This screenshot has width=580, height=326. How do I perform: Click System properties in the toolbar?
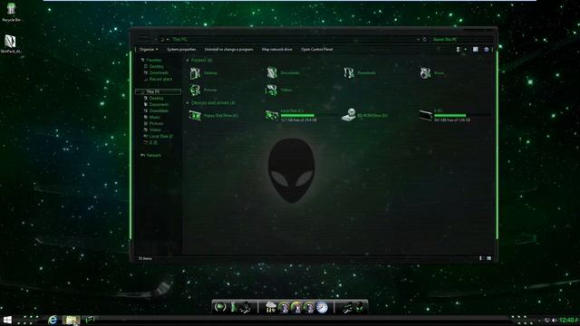pos(181,49)
